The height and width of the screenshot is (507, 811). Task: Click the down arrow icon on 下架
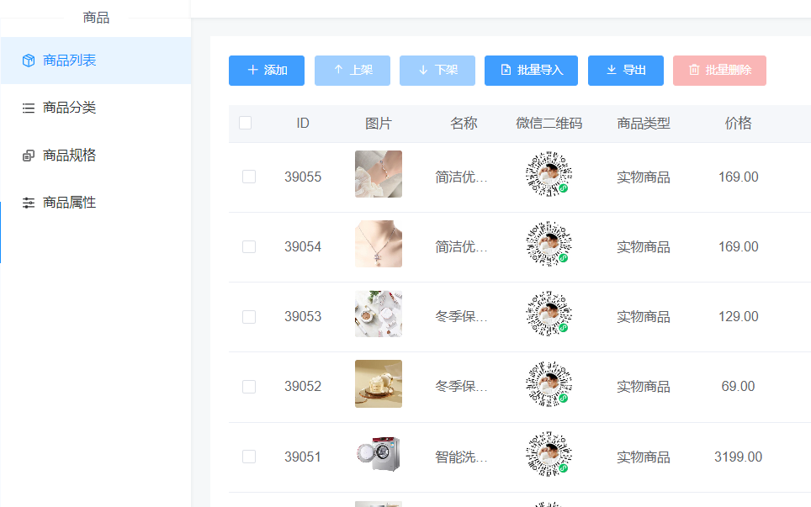[x=423, y=70]
